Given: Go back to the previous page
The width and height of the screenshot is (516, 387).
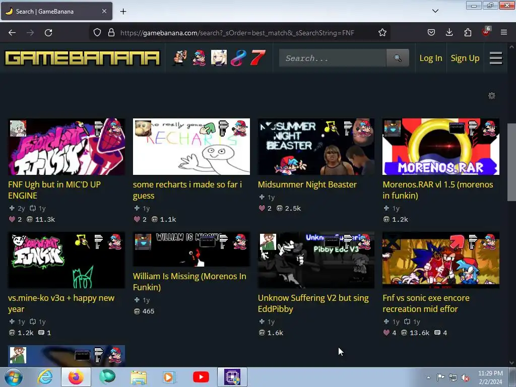Looking at the screenshot, I should 12,33.
